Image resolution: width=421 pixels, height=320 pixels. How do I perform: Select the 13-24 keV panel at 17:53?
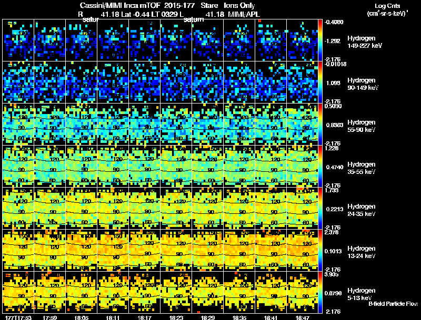coord(18,251)
